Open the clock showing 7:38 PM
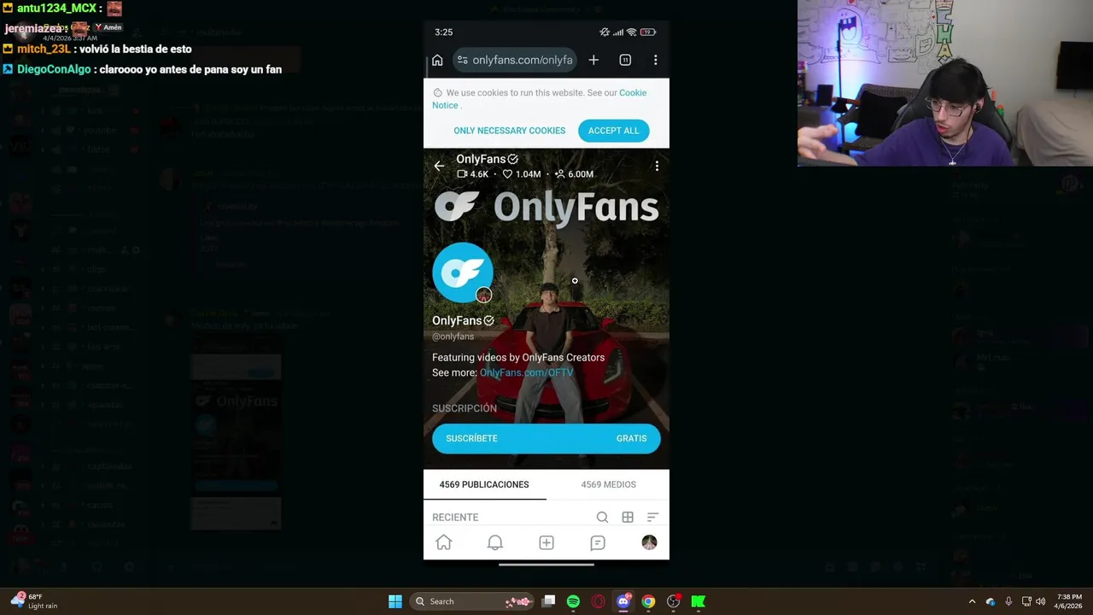The width and height of the screenshot is (1093, 615). click(1069, 601)
